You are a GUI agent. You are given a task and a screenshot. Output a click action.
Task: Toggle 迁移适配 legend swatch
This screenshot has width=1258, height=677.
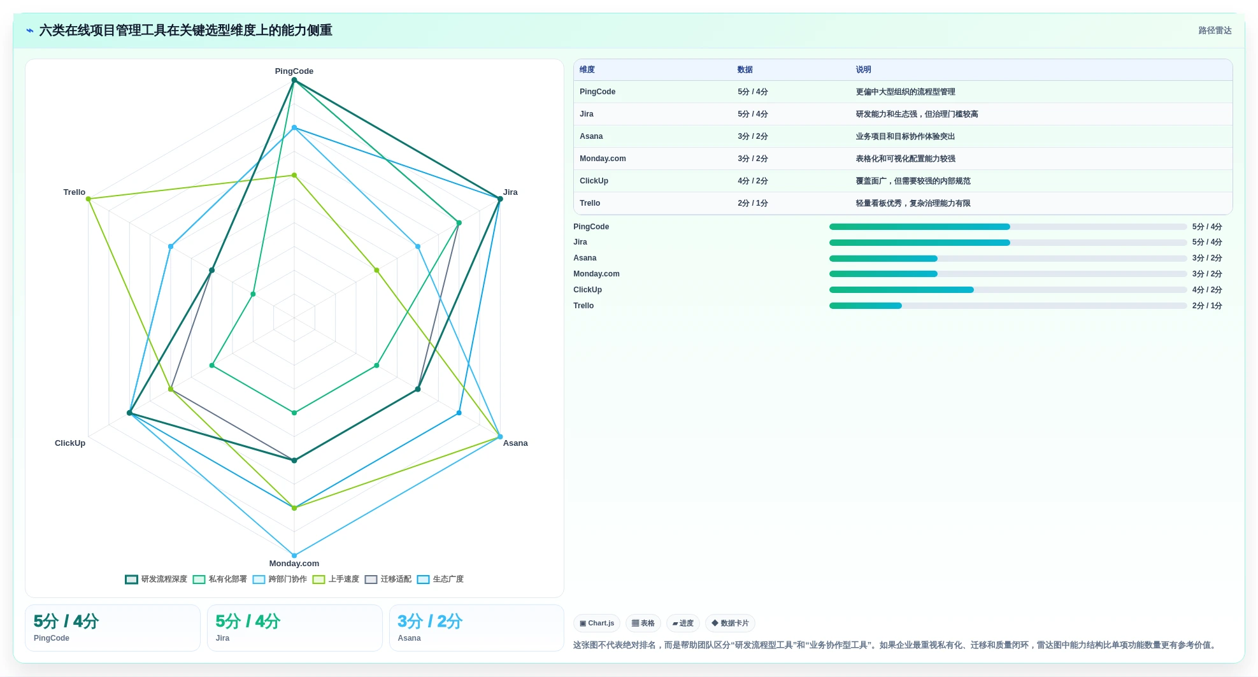[x=371, y=580]
